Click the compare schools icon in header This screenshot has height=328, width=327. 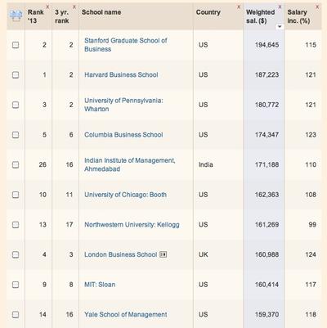click(x=16, y=16)
